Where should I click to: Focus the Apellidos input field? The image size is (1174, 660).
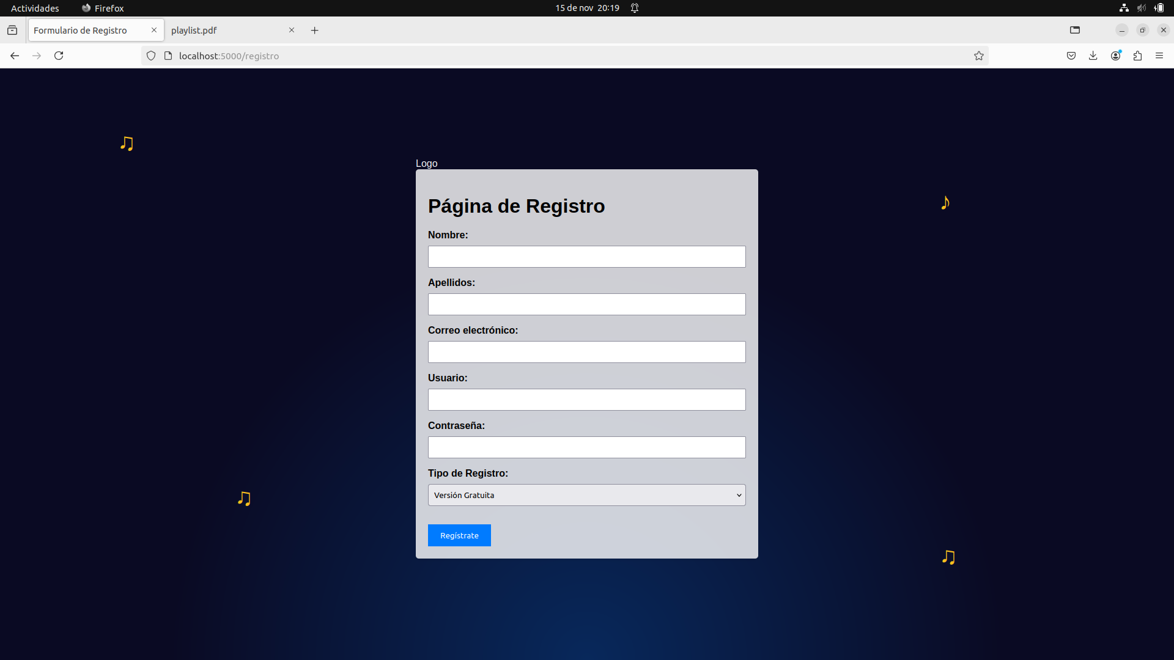pos(587,304)
